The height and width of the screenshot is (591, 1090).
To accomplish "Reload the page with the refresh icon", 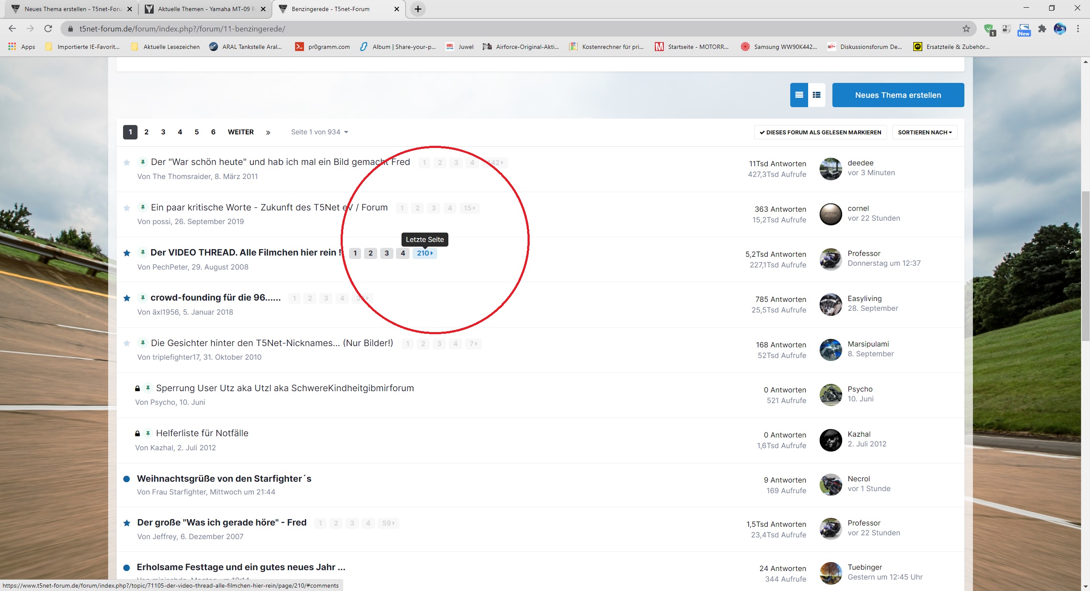I will [x=48, y=28].
